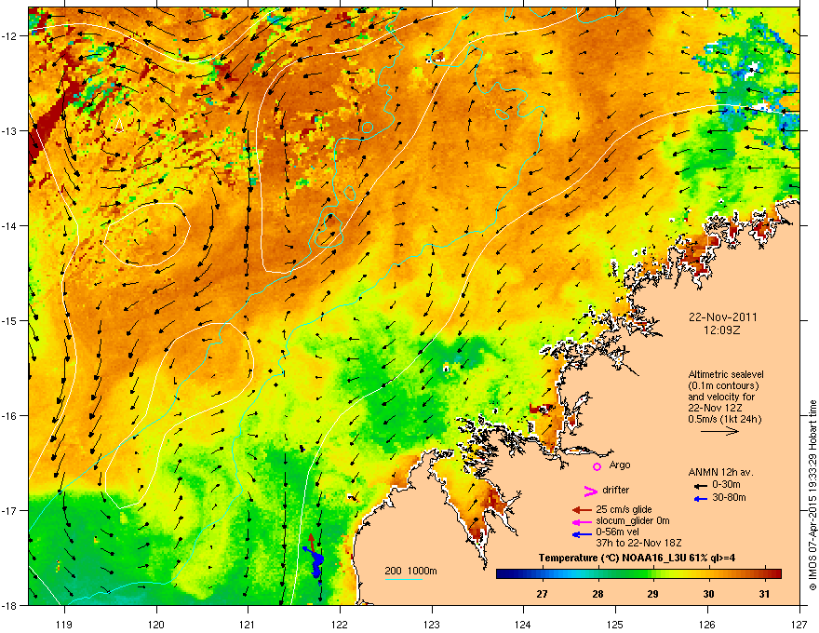
Task: Click the white triangle marker near 13S
Action: (119, 125)
